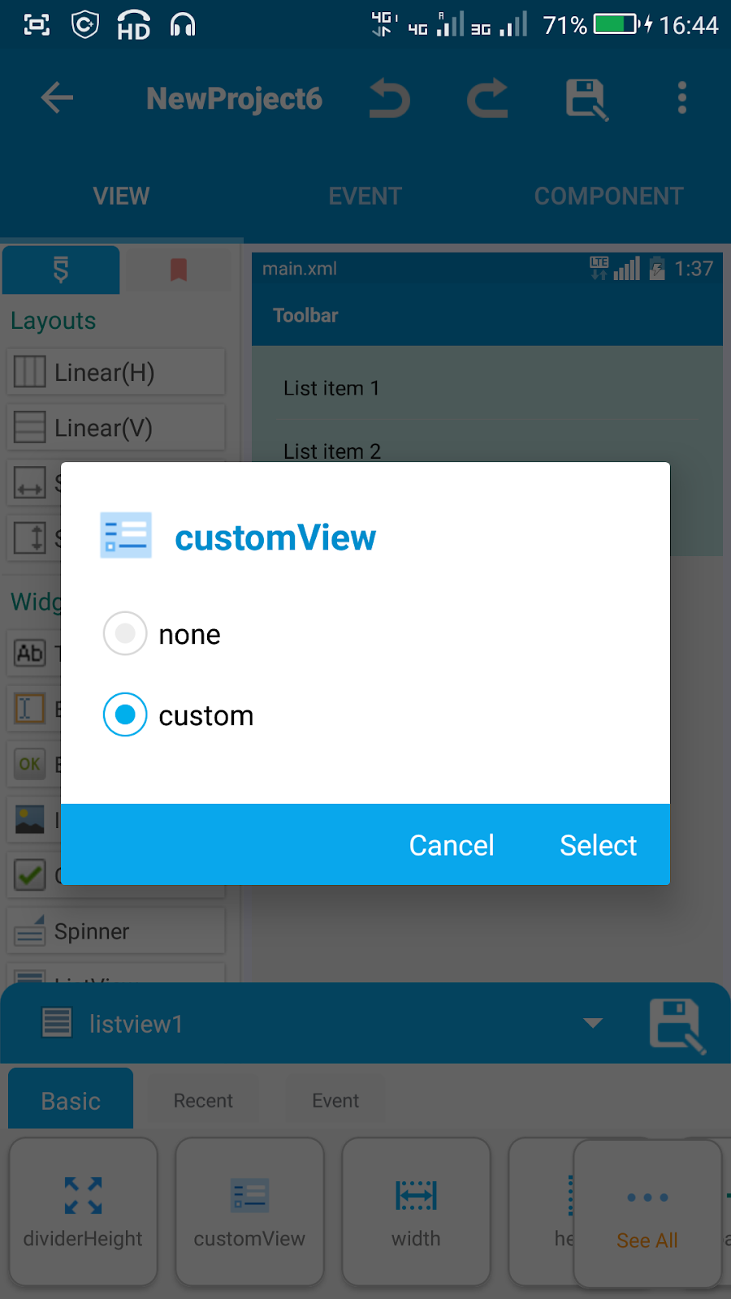Open the three-dot overflow menu

tap(681, 98)
